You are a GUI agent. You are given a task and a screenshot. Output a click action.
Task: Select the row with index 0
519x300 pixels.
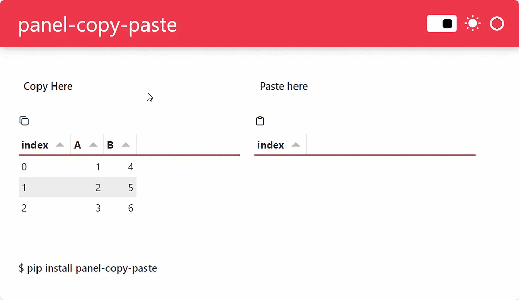point(76,167)
